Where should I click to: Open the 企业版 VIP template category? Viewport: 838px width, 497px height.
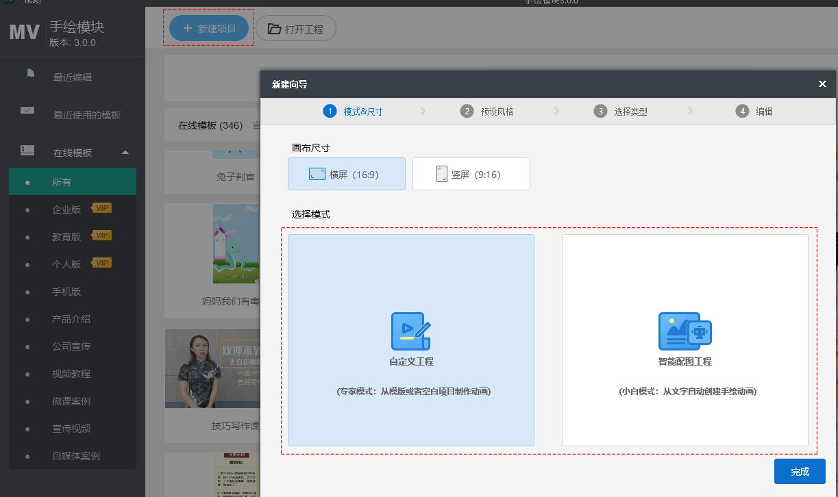coord(66,209)
